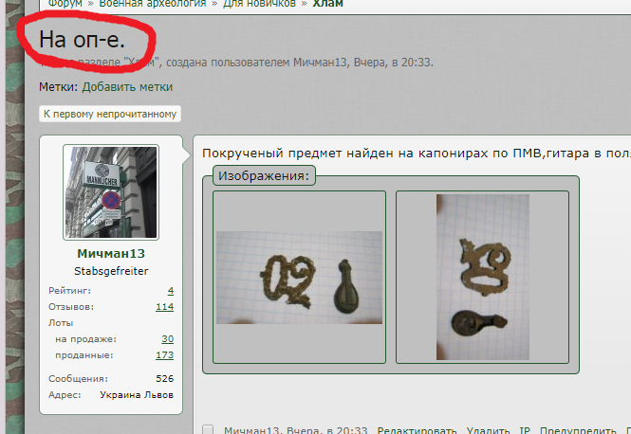The height and width of the screenshot is (434, 631).
Task: Click Редактировать under the post
Action: 417,430
